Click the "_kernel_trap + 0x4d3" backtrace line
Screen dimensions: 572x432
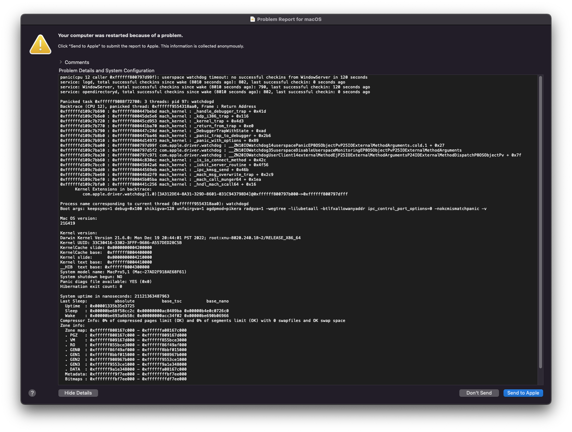point(152,121)
